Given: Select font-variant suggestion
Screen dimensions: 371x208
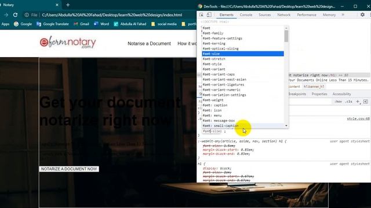Looking at the screenshot, I should 243,69.
